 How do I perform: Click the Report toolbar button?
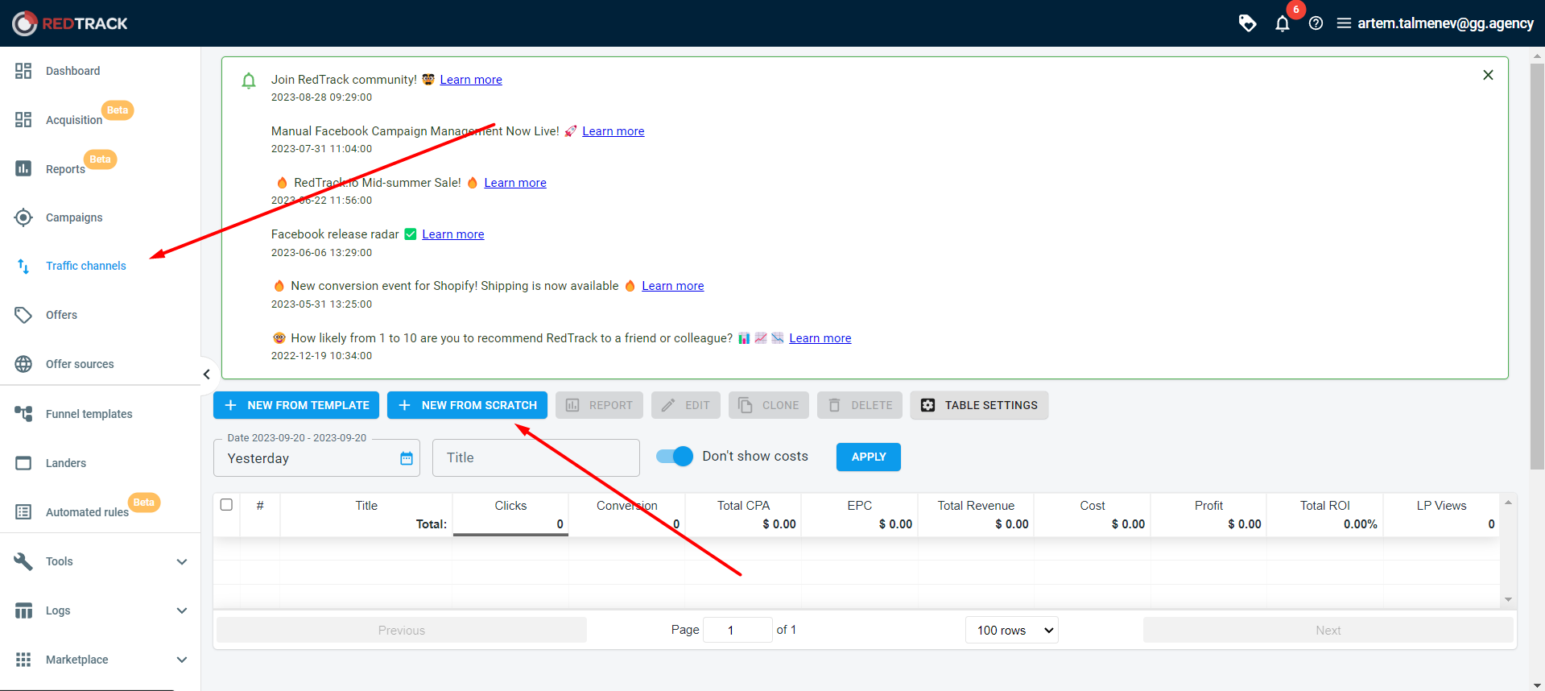(599, 405)
